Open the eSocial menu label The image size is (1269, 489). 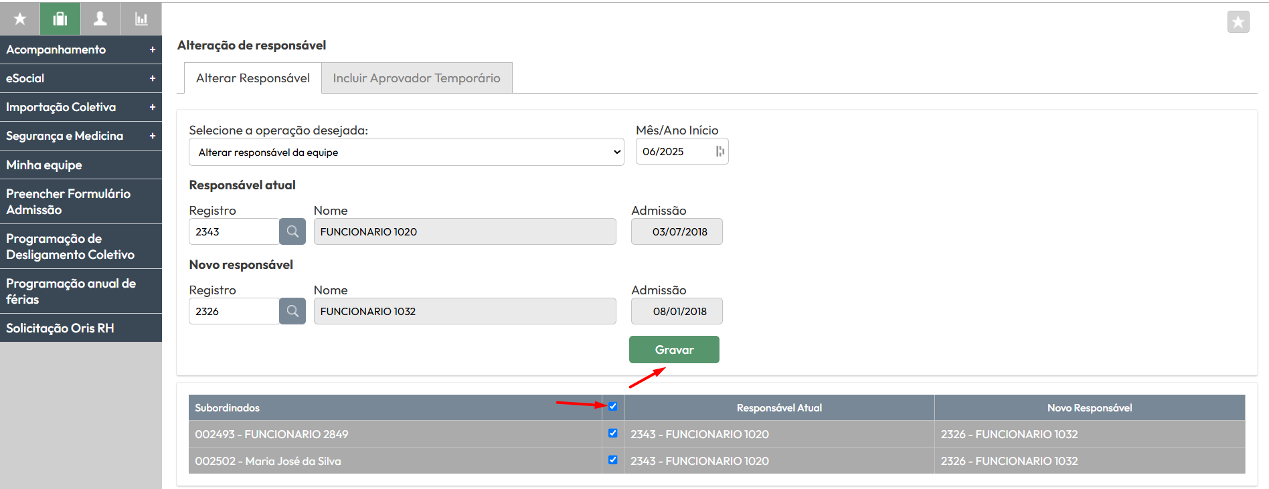coord(25,78)
